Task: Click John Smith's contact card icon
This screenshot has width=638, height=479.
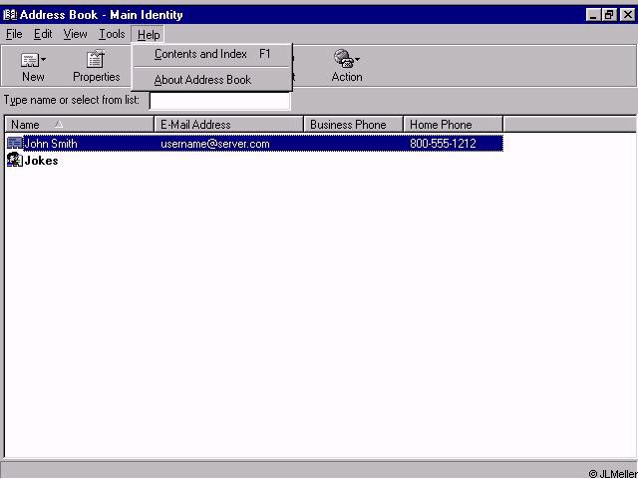Action: point(15,144)
